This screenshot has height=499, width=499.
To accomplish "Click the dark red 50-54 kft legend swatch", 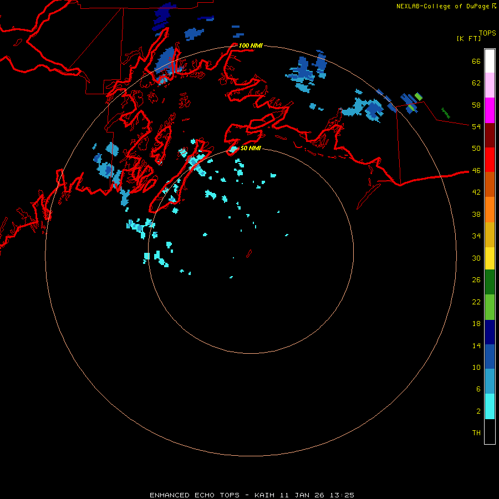I will click(490, 135).
